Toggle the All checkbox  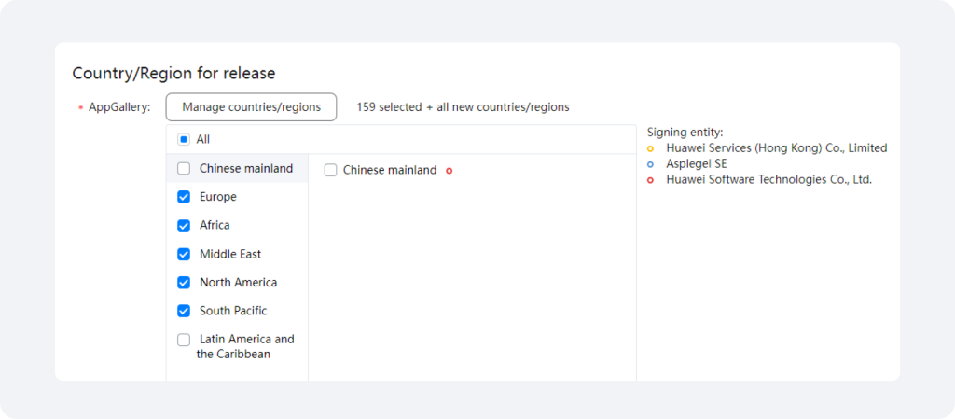(184, 139)
